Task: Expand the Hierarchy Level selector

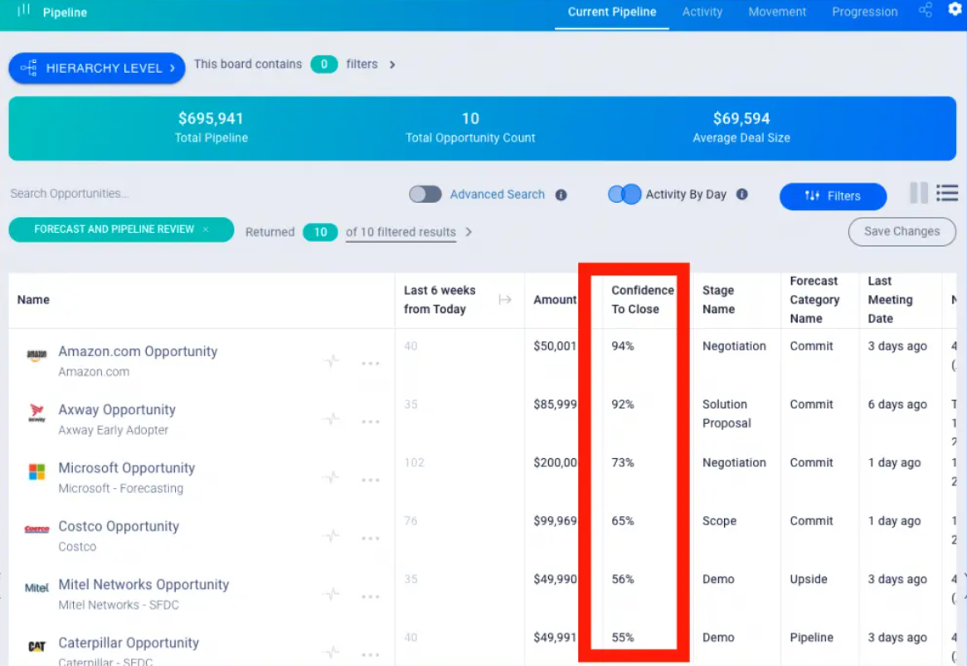Action: (x=97, y=68)
